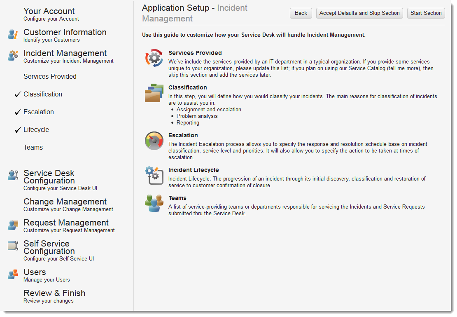This screenshot has width=457, height=317.
Task: Open Change Management in the sidebar
Action: click(x=65, y=202)
